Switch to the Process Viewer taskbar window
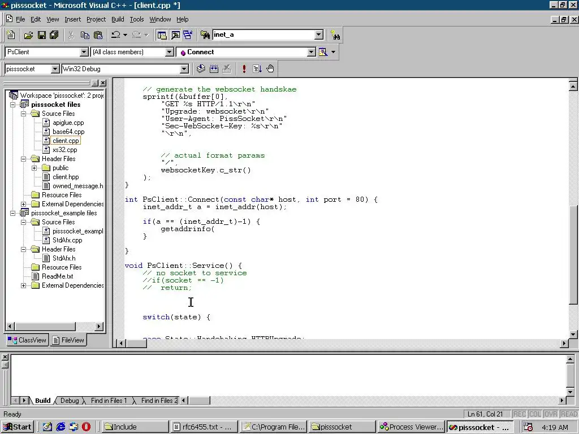The image size is (579, 434). pyautogui.click(x=412, y=427)
